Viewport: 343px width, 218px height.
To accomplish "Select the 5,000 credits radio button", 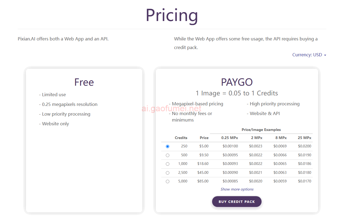I will click(x=167, y=181).
